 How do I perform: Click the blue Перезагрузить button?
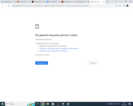pyautogui.click(x=41, y=63)
